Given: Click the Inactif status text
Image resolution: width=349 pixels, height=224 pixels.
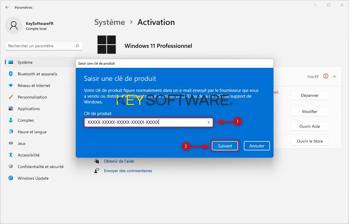Looking at the screenshot, I should (313, 77).
